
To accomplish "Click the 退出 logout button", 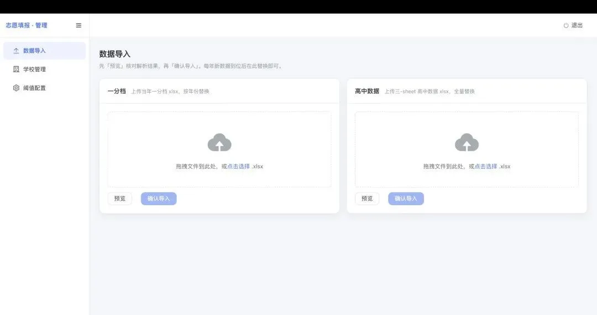I will [573, 25].
